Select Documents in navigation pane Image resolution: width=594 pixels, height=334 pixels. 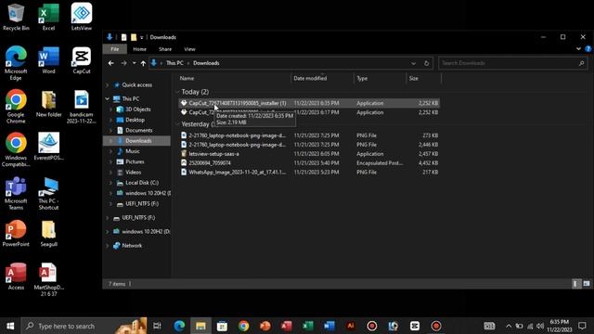139,130
